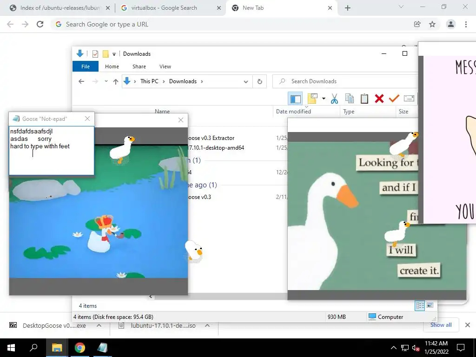Viewport: 476px width, 357px height.
Task: Click the Properties checkmark in Explorer title bar
Action: 95,54
